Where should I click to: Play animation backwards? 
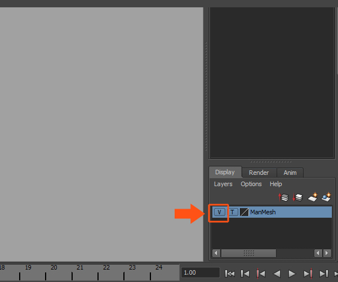tap(277, 274)
